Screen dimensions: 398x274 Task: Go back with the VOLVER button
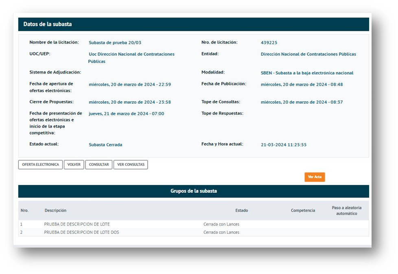point(74,165)
